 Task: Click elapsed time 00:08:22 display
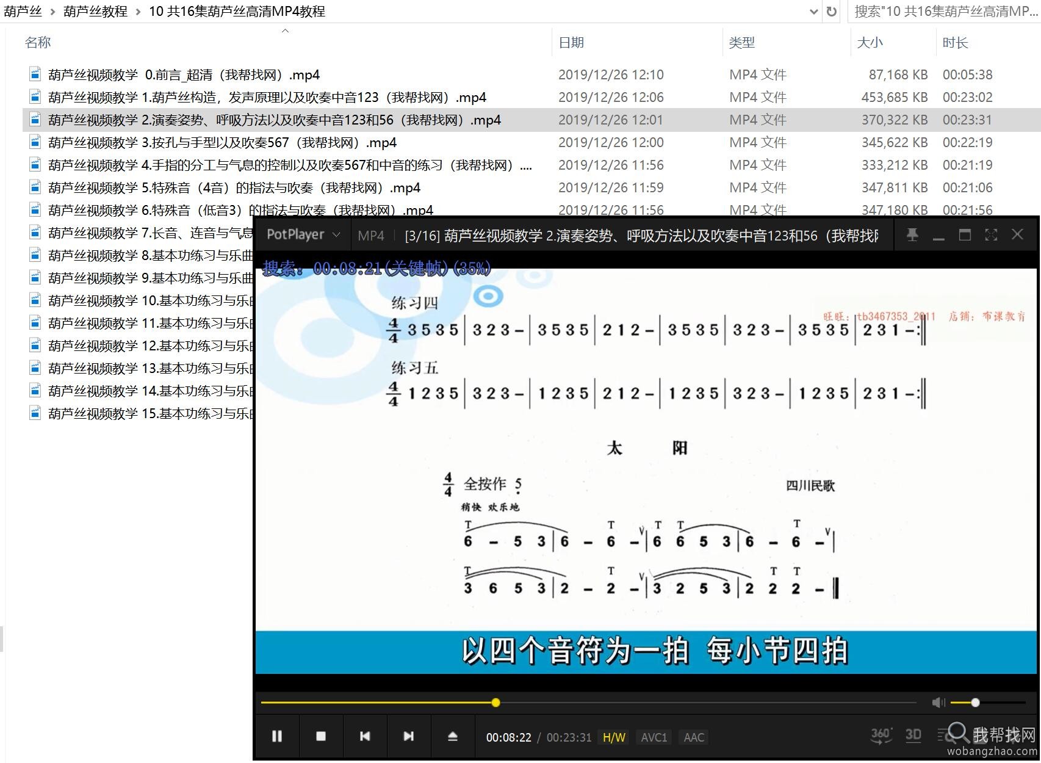(509, 737)
